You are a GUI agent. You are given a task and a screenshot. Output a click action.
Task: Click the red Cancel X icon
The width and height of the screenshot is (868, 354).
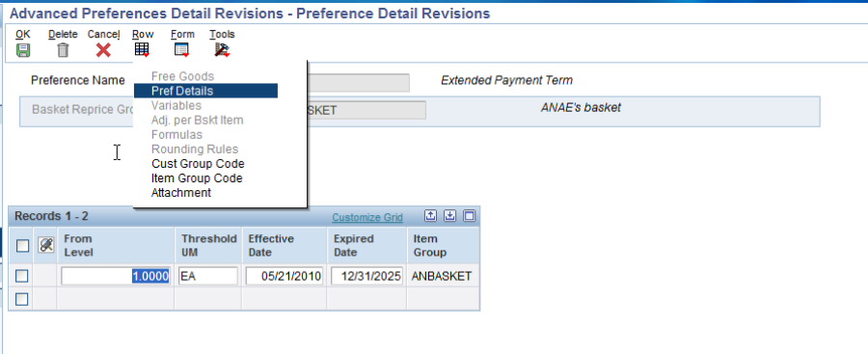click(103, 50)
